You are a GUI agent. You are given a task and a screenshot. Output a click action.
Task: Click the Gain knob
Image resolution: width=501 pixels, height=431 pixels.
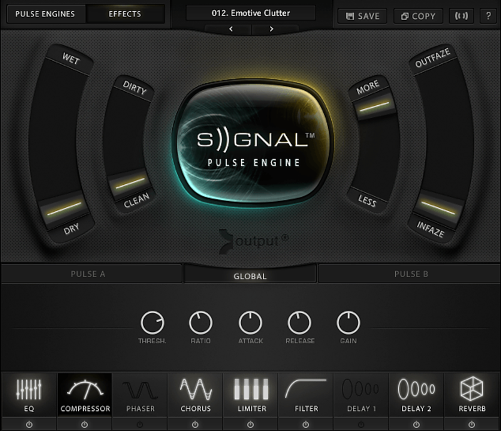(349, 323)
